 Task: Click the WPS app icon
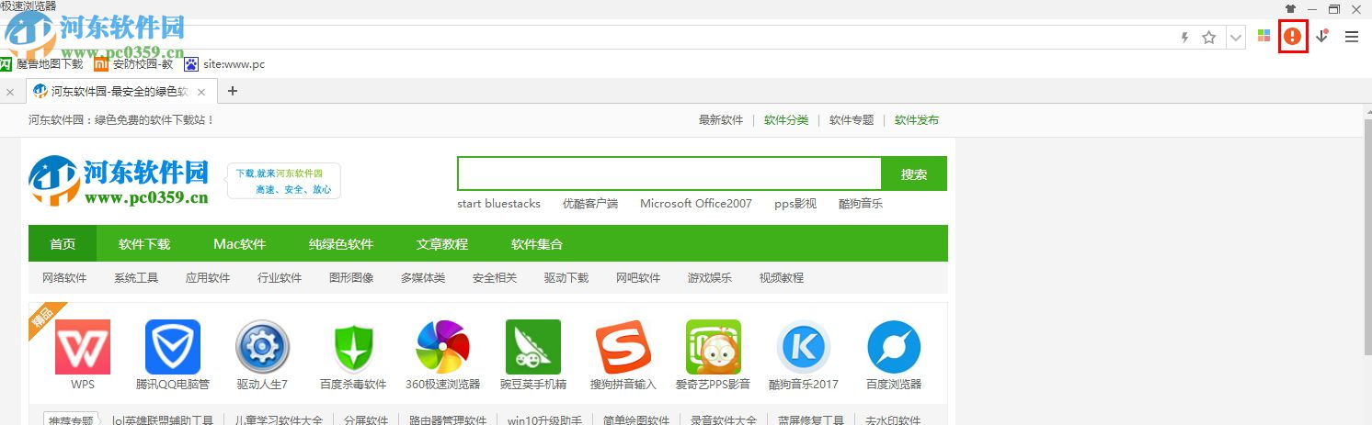coord(83,347)
